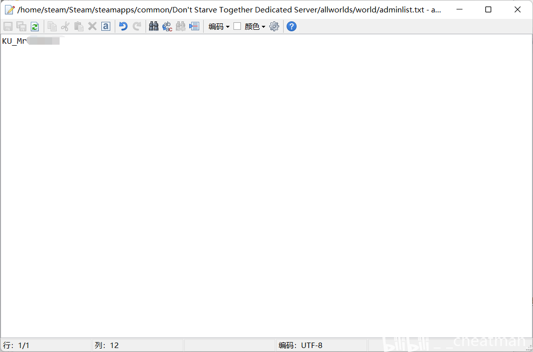
Task: Save the adminlist.txt file
Action: click(x=8, y=26)
